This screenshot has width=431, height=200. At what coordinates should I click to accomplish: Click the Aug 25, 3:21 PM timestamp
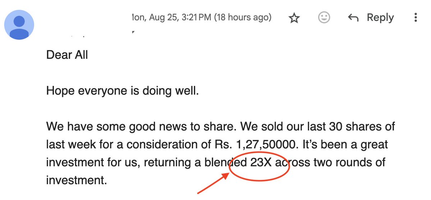(172, 17)
